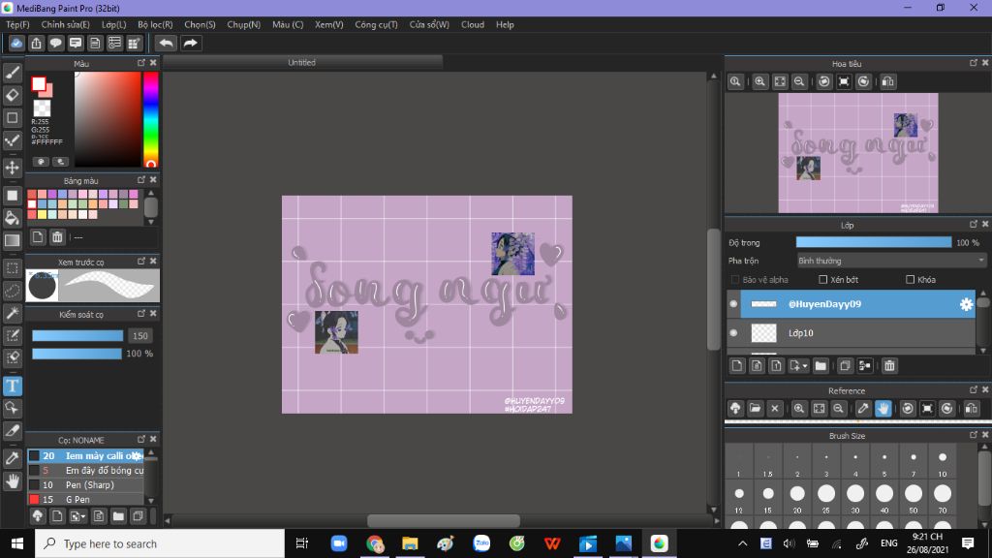This screenshot has height=558, width=992.
Task: Zoom in within the Reference panel
Action: click(799, 408)
